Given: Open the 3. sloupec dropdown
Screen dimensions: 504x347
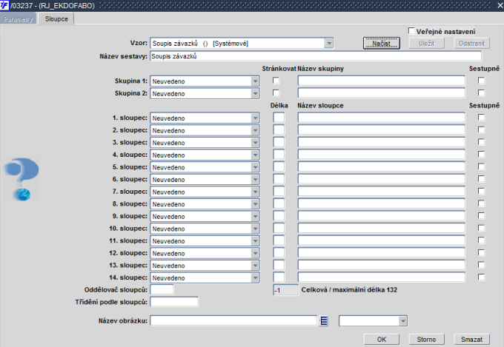Looking at the screenshot, I should pyautogui.click(x=255, y=143).
